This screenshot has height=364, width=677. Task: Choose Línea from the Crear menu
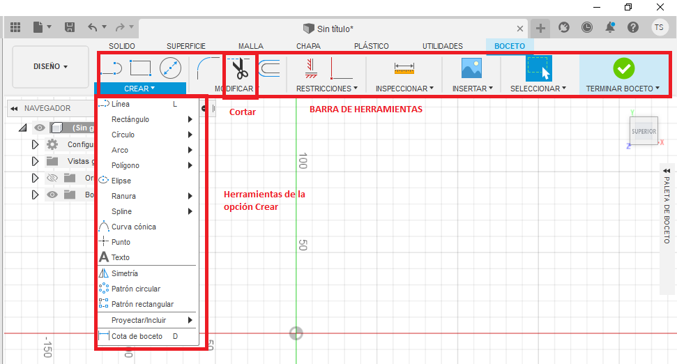pos(147,104)
